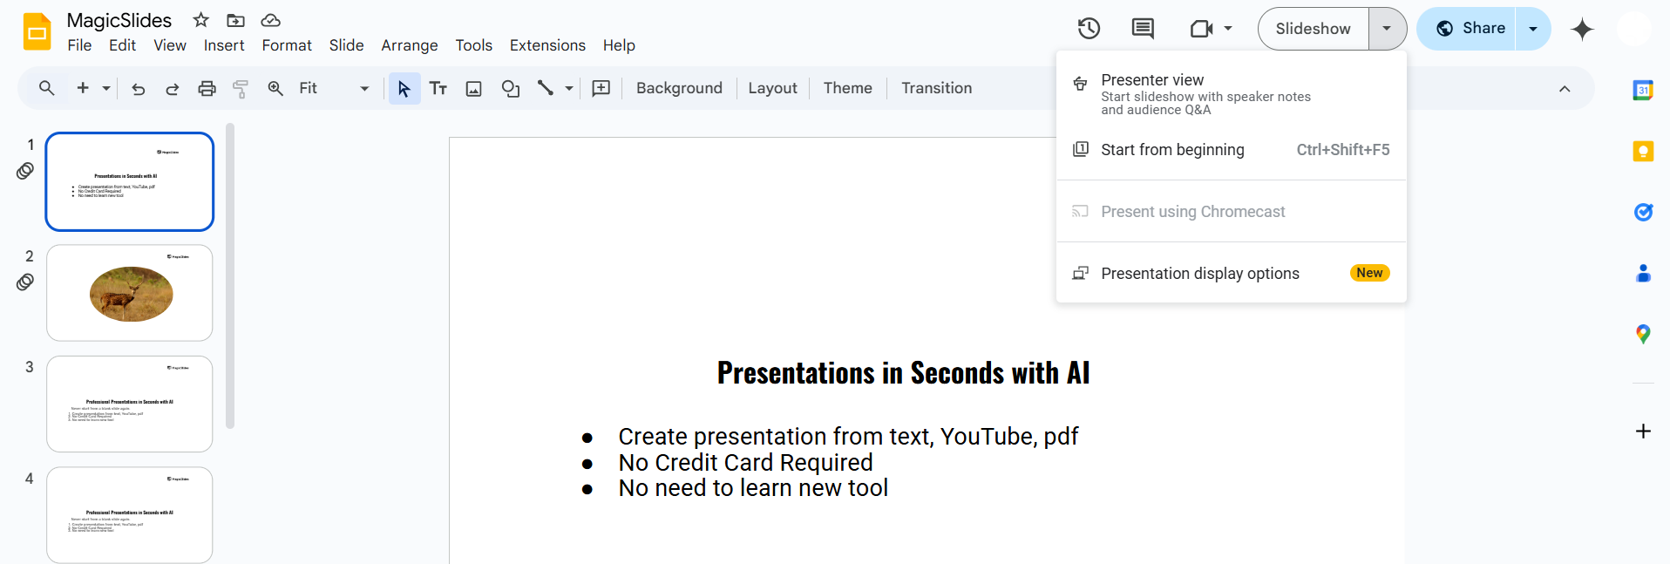Click the Layout button
This screenshot has width=1670, height=564.
tap(772, 88)
